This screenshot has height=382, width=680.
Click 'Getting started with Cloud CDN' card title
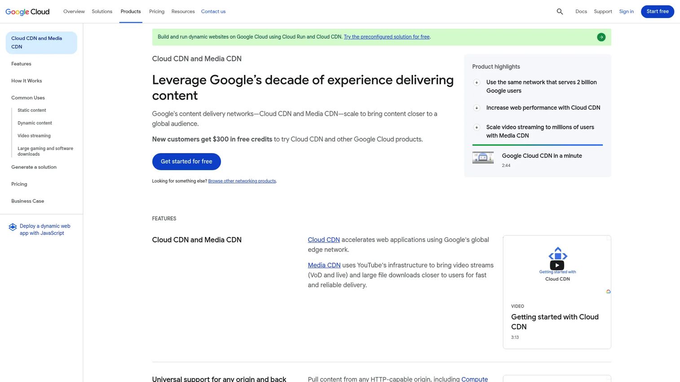[555, 322]
